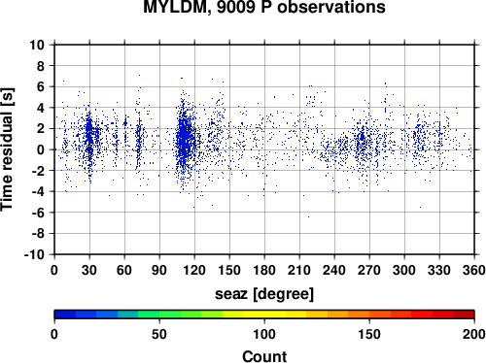The width and height of the screenshot is (486, 363).
Task: Click the x-axis tick label '30'
Action: click(89, 270)
